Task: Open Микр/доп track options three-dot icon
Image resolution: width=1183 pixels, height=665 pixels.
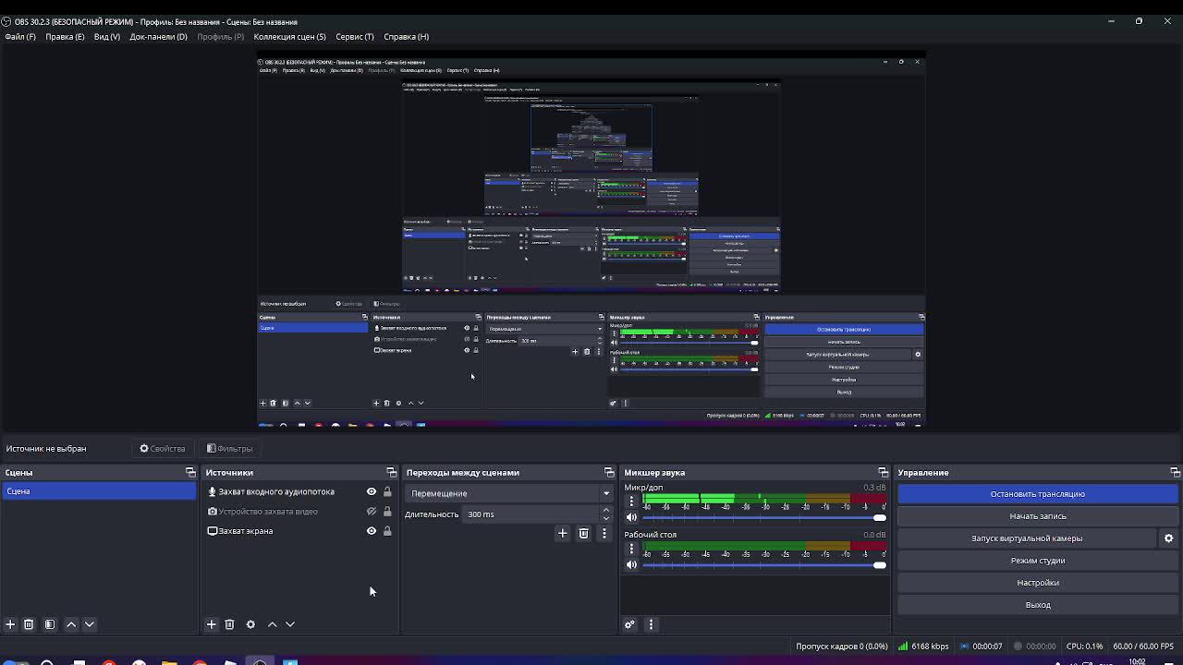Action: tap(632, 502)
